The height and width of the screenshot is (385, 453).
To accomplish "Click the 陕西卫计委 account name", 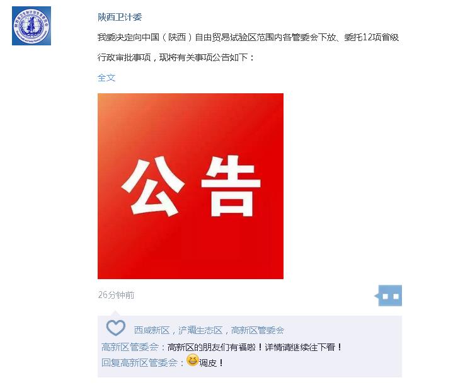I will coord(120,18).
